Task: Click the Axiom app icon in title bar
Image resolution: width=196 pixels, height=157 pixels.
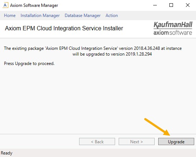Action: (5, 5)
